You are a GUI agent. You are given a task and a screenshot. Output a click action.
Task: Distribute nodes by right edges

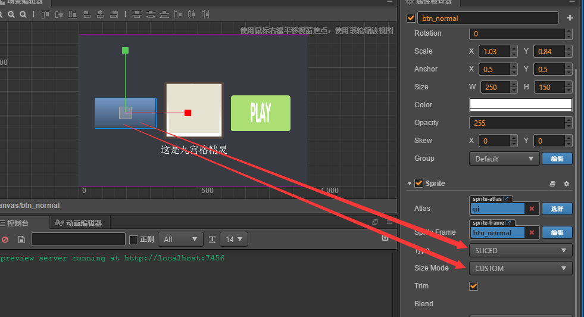click(205, 14)
